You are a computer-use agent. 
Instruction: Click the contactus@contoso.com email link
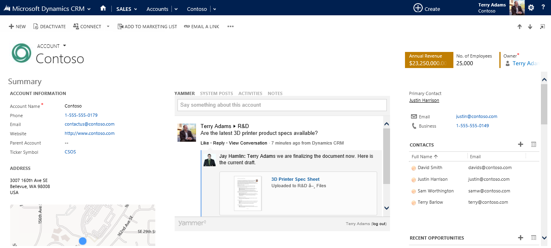pyautogui.click(x=90, y=124)
